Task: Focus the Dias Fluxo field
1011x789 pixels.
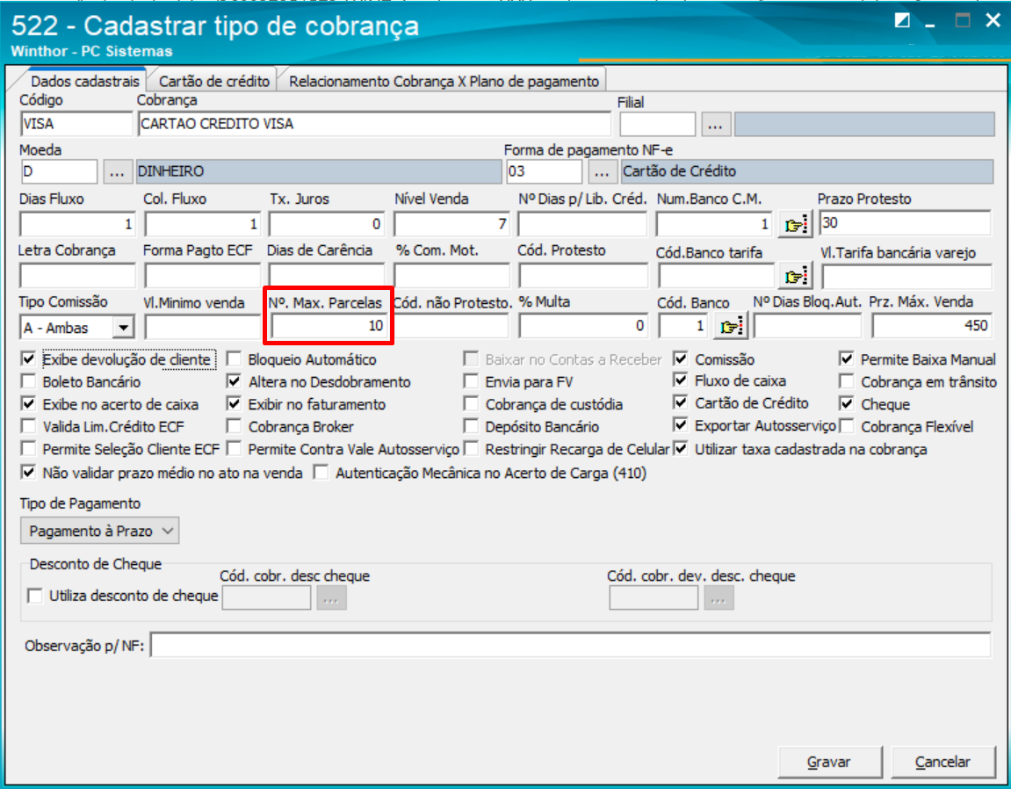Action: 77,224
